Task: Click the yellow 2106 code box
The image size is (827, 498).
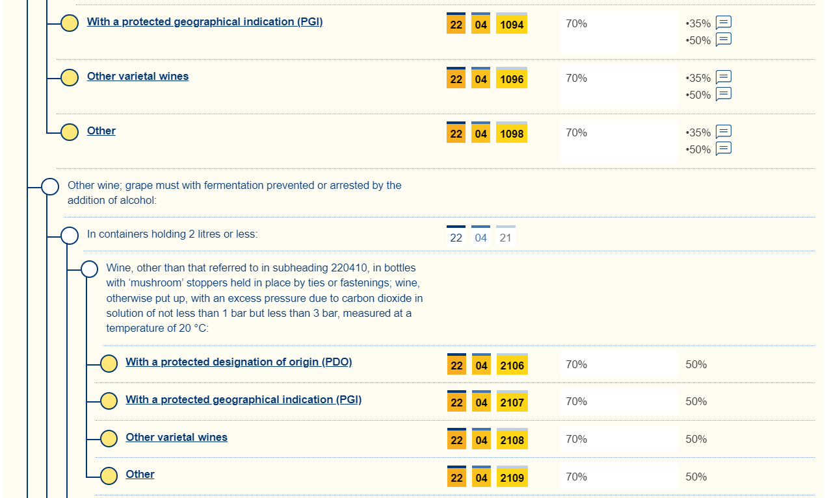Action: coord(512,365)
